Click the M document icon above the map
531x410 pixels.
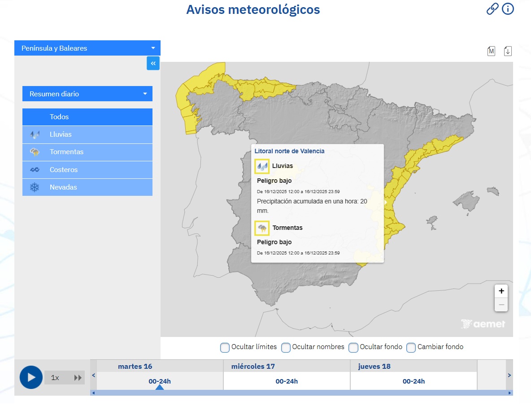[x=491, y=51]
